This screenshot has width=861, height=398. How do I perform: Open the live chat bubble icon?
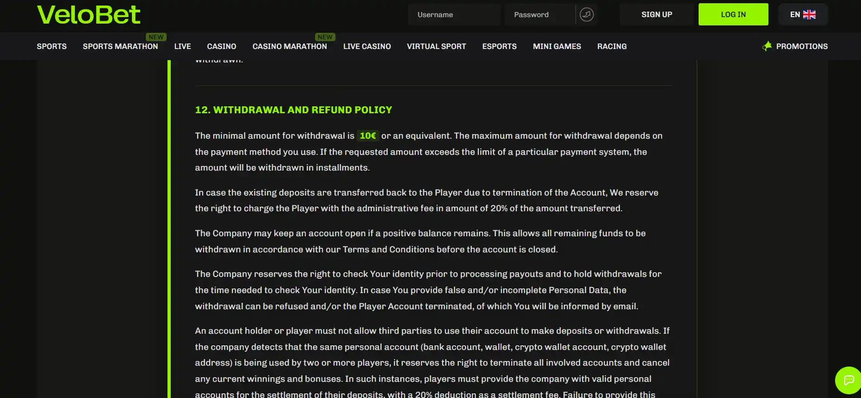pyautogui.click(x=849, y=380)
